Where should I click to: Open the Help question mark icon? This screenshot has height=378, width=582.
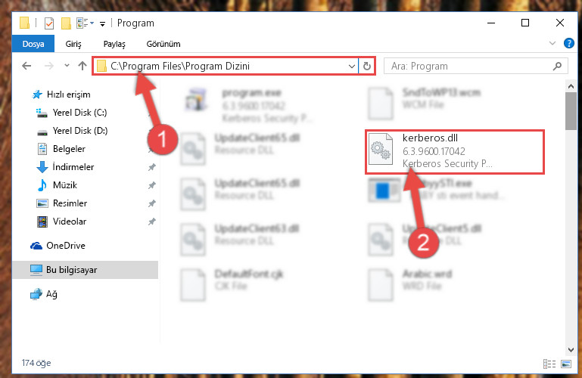click(x=568, y=43)
